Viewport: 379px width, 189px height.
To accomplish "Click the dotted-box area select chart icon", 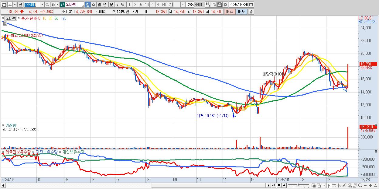I will click(x=324, y=185).
